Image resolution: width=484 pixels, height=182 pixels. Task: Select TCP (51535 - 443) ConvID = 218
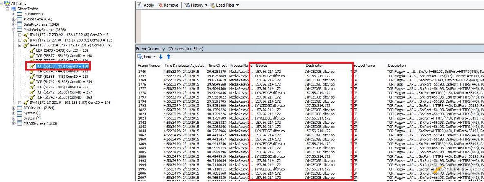click(x=62, y=77)
